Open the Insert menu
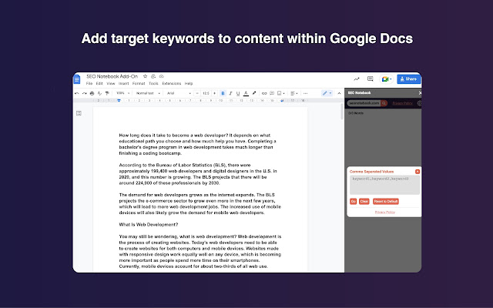The image size is (493, 308). click(123, 84)
